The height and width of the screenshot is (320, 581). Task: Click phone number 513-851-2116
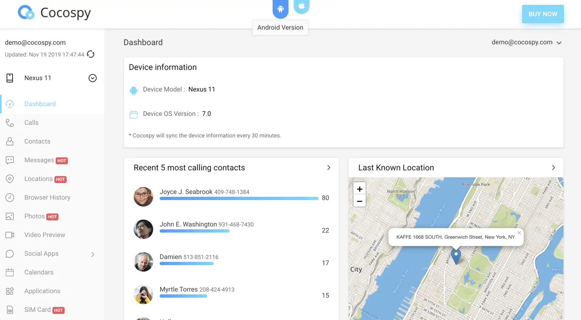[201, 257]
